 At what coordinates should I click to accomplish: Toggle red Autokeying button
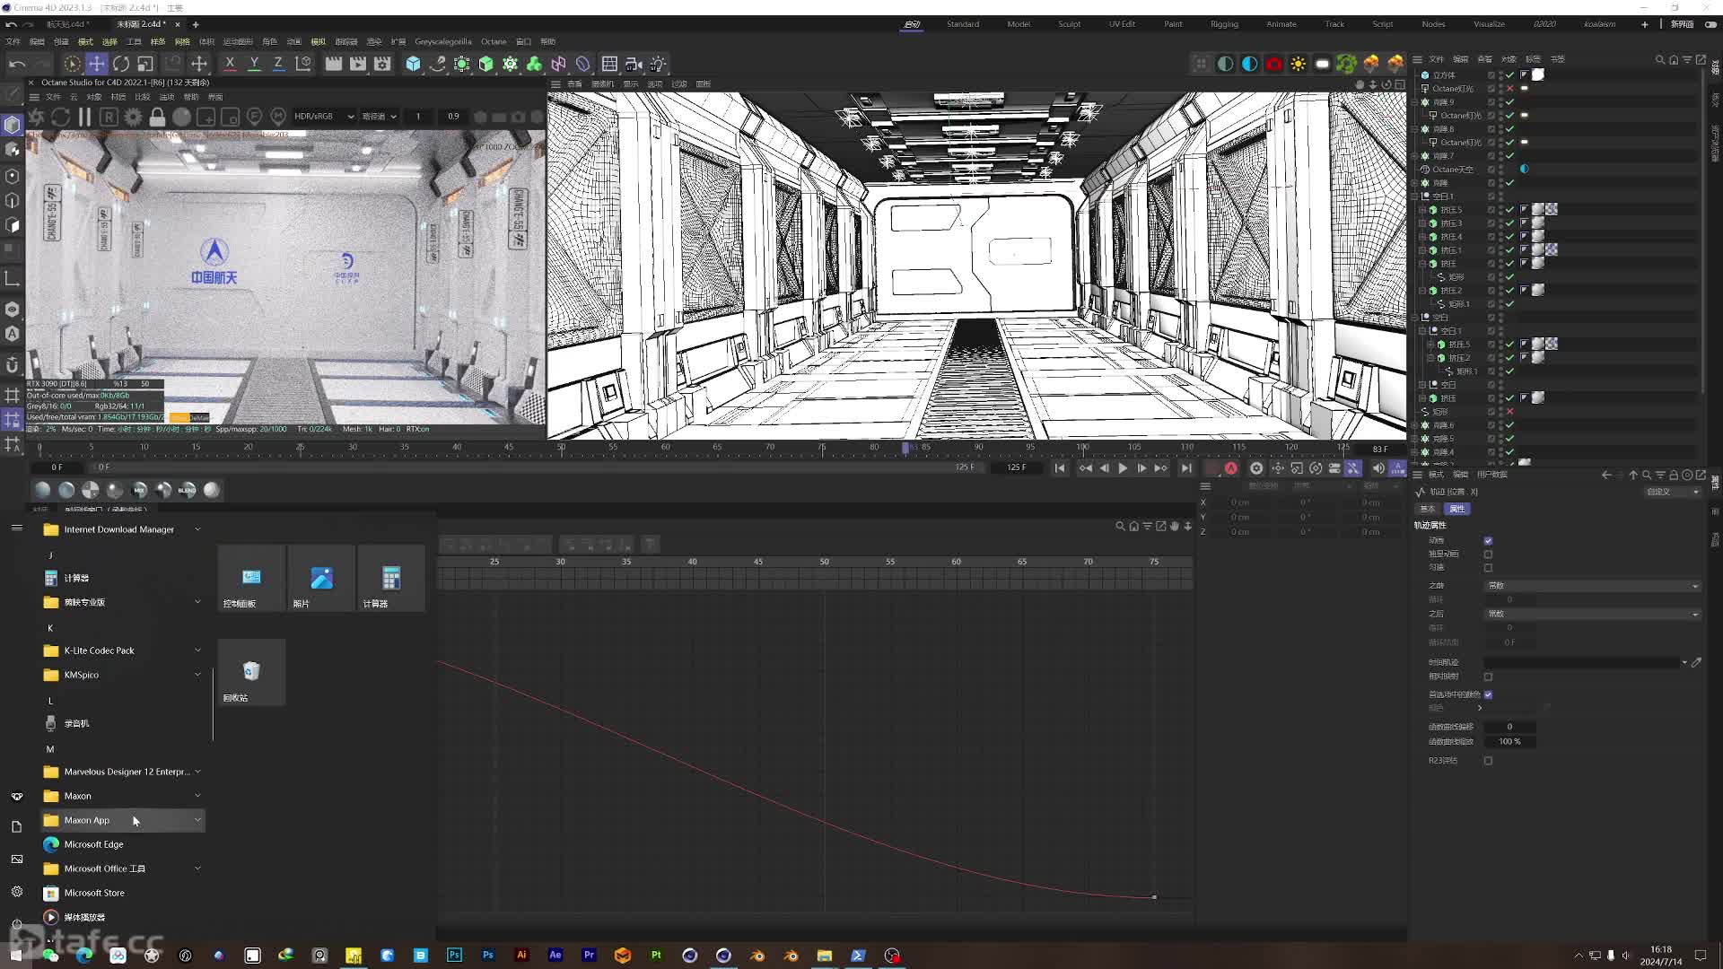[1231, 468]
